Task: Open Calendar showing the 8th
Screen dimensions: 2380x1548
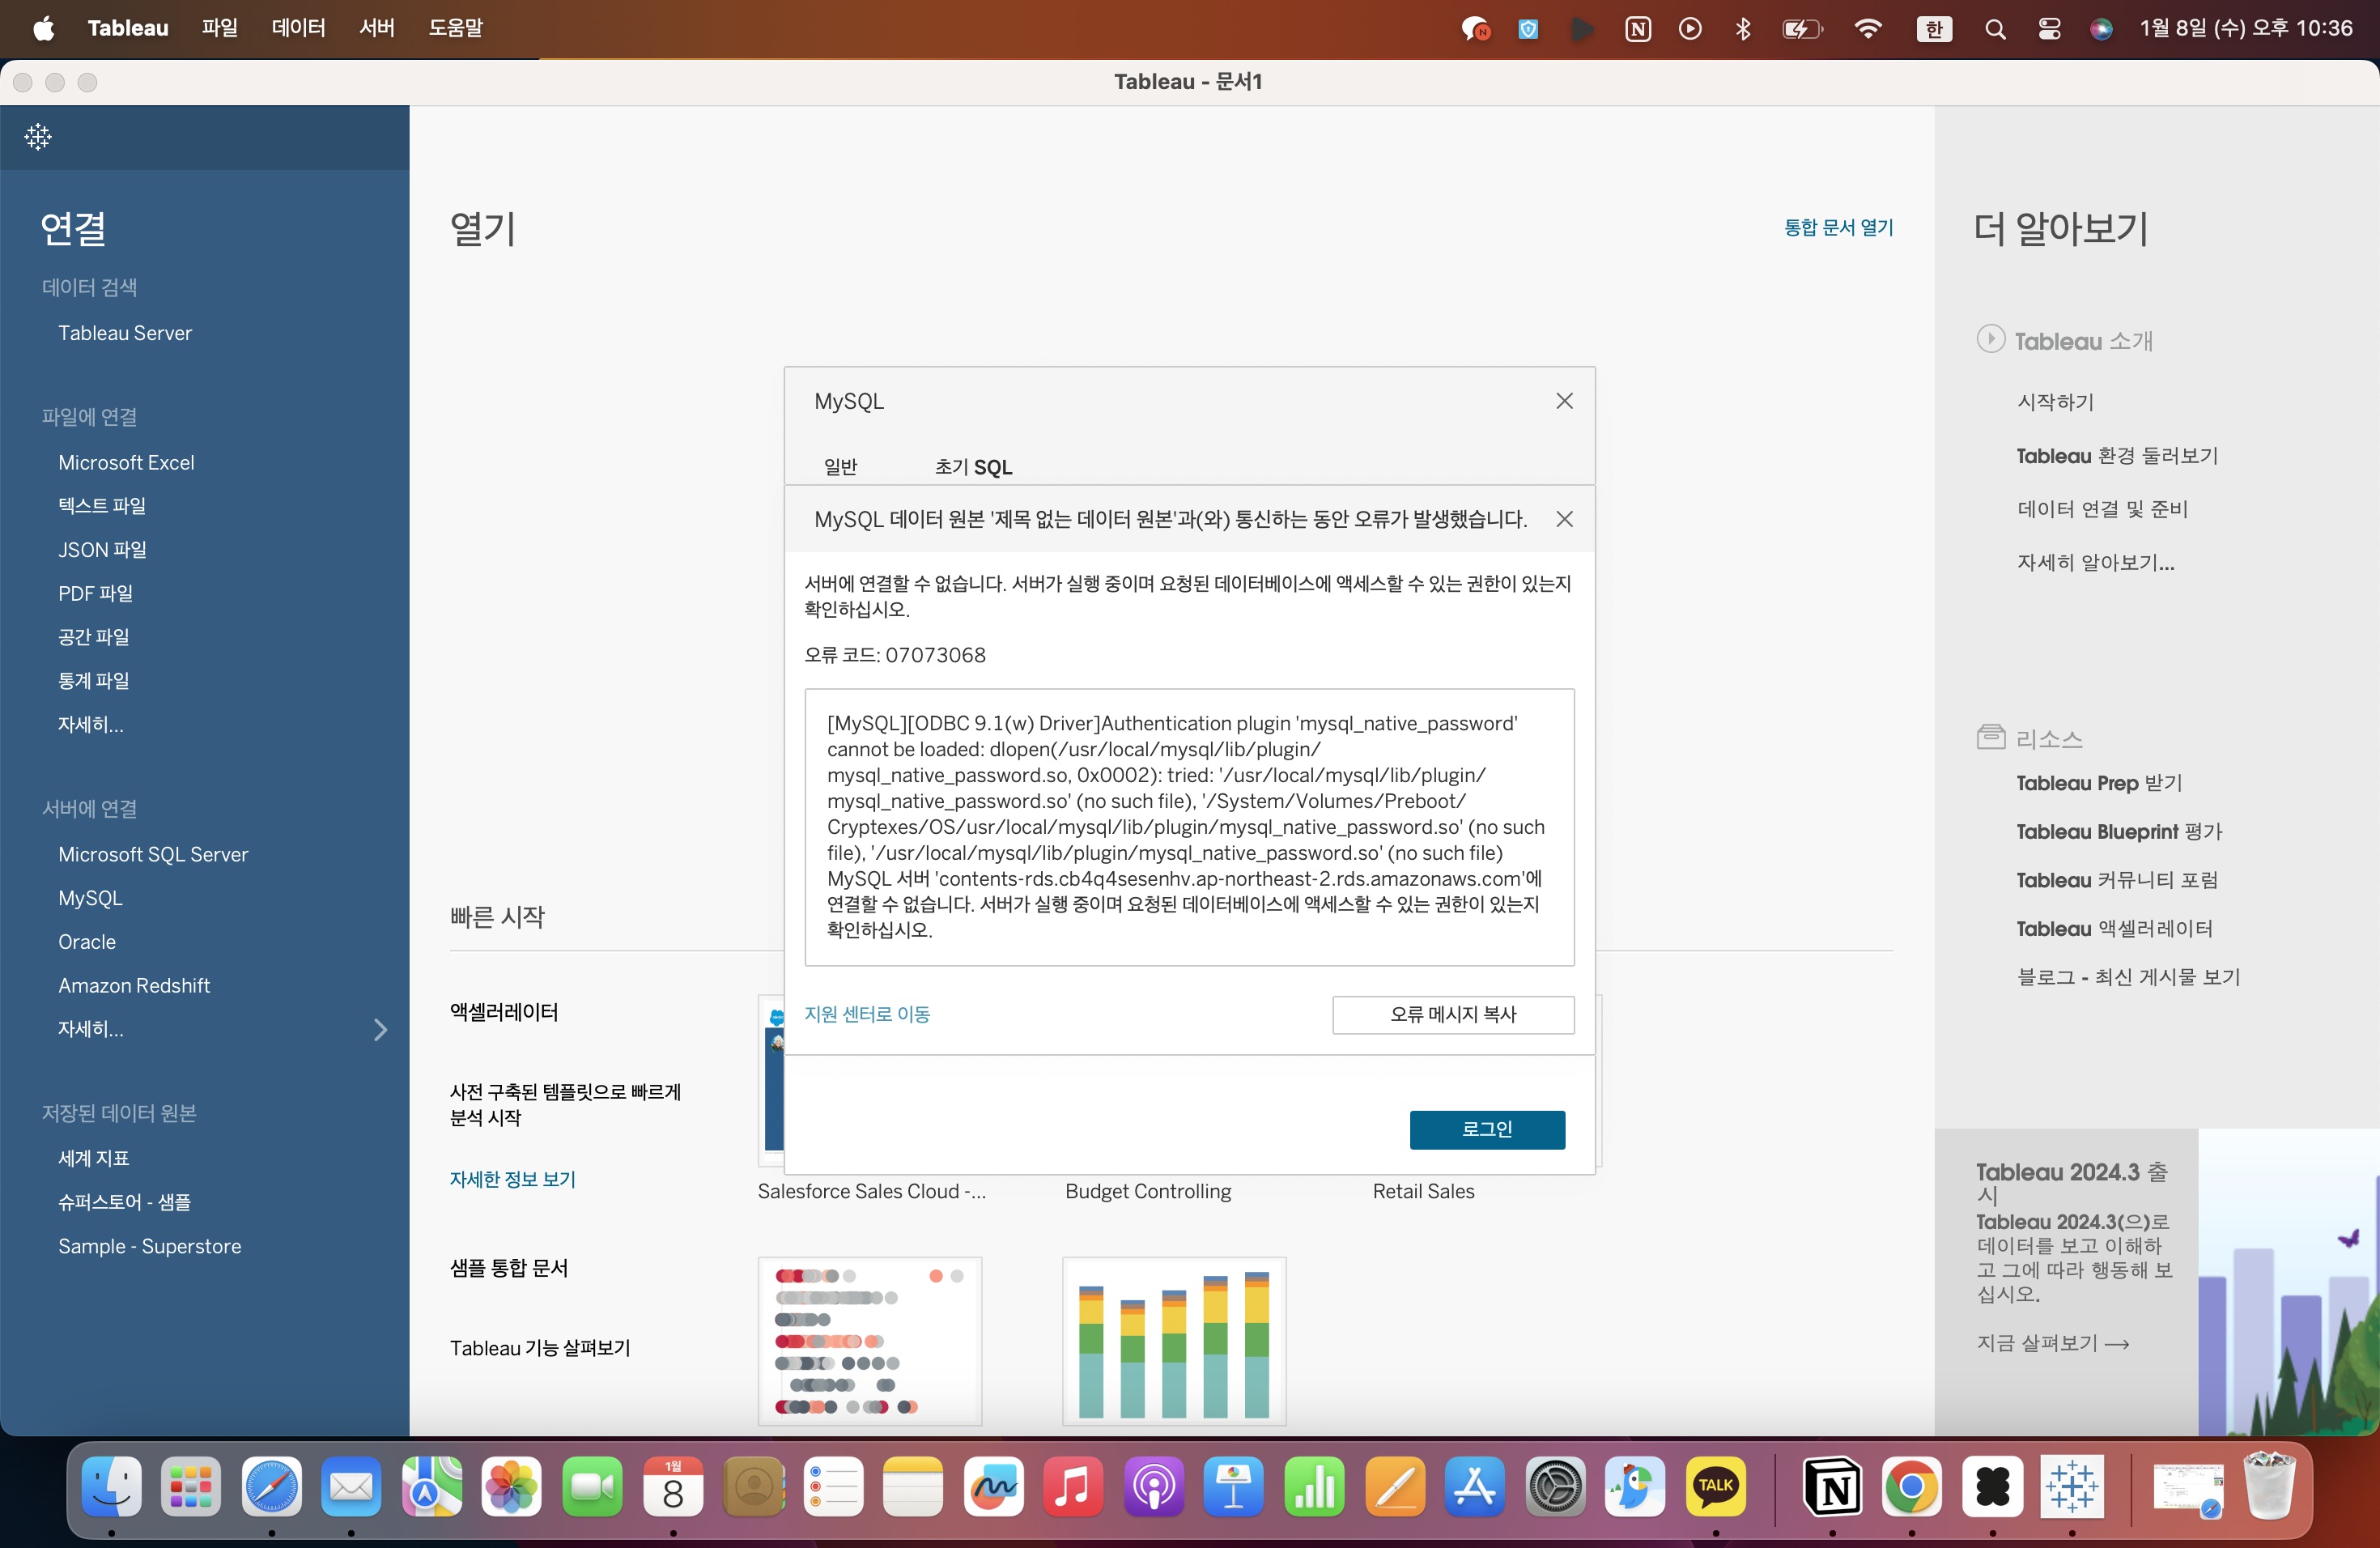Action: (673, 1486)
